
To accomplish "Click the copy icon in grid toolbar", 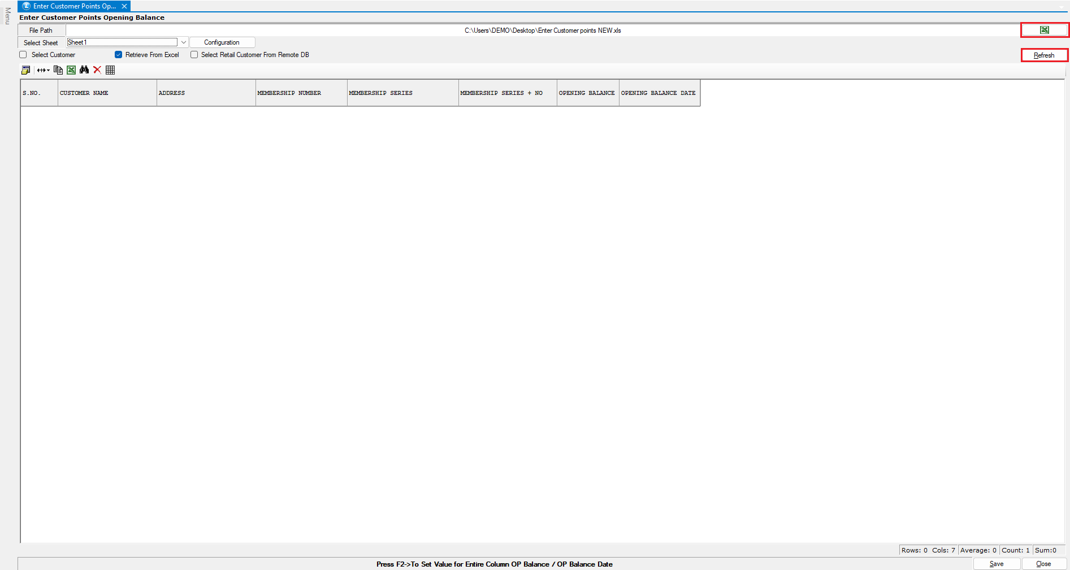I will [x=58, y=70].
